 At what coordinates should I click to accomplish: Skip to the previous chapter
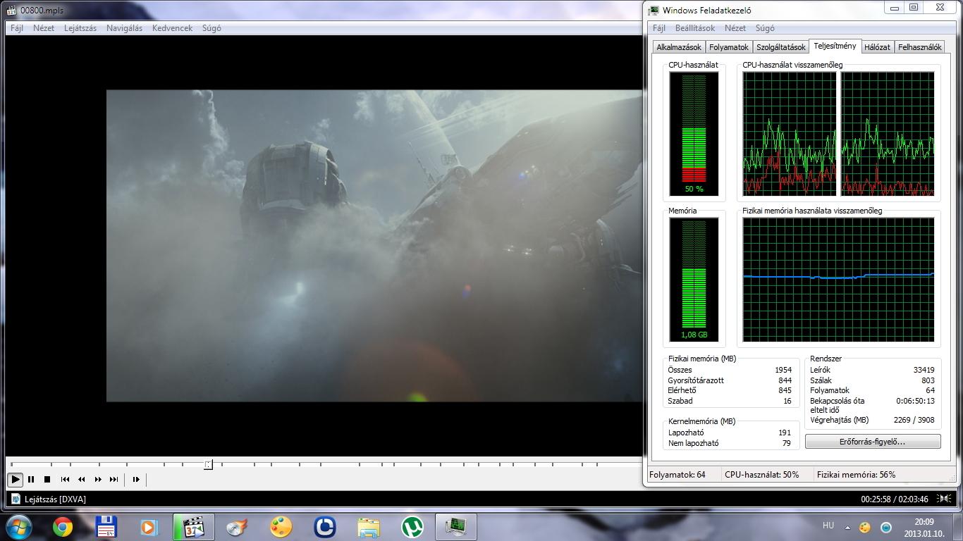65,479
